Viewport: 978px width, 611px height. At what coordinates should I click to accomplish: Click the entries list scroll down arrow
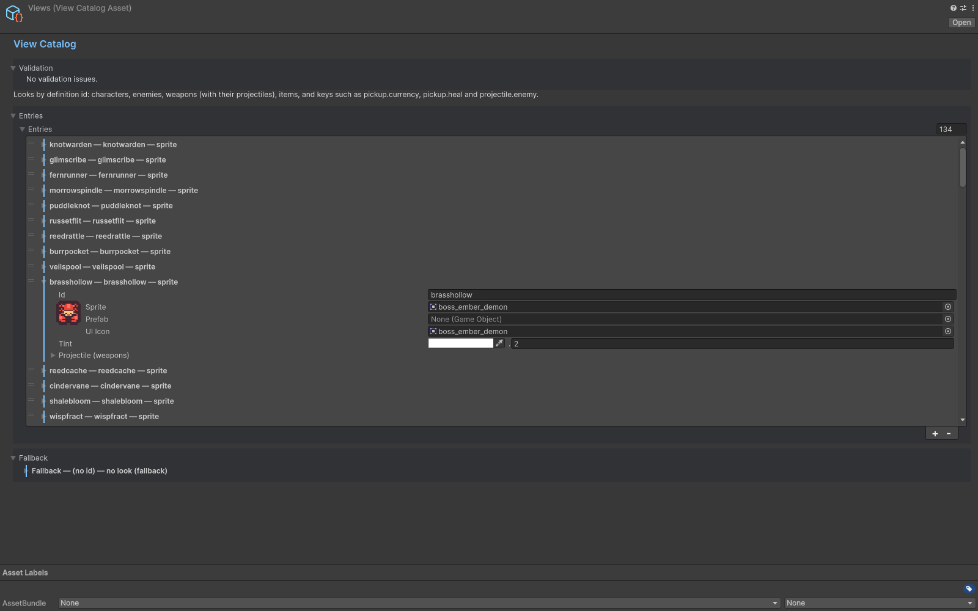[x=963, y=420]
